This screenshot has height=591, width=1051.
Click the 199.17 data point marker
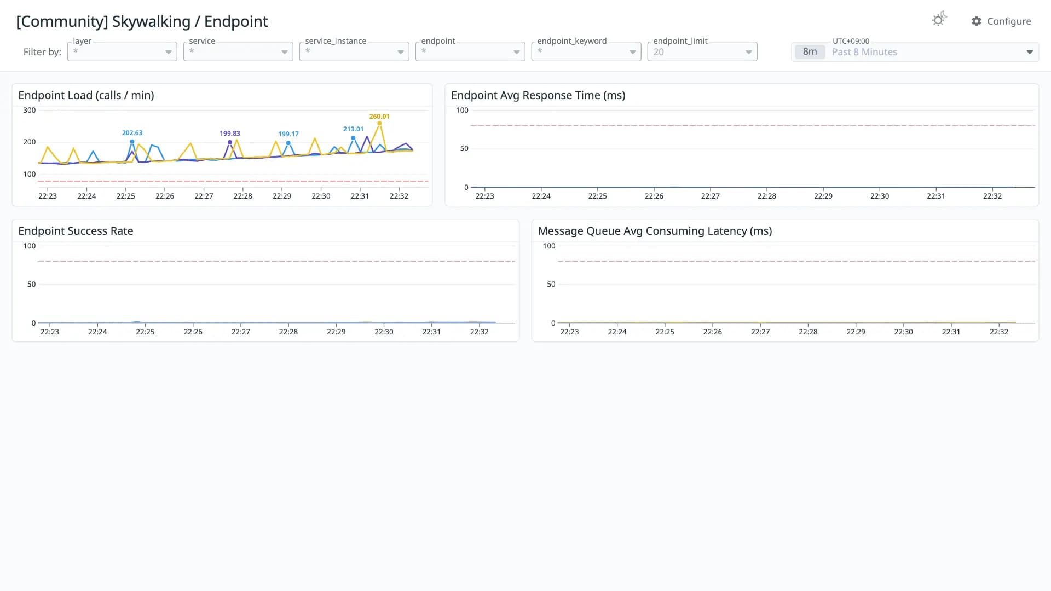pos(288,143)
